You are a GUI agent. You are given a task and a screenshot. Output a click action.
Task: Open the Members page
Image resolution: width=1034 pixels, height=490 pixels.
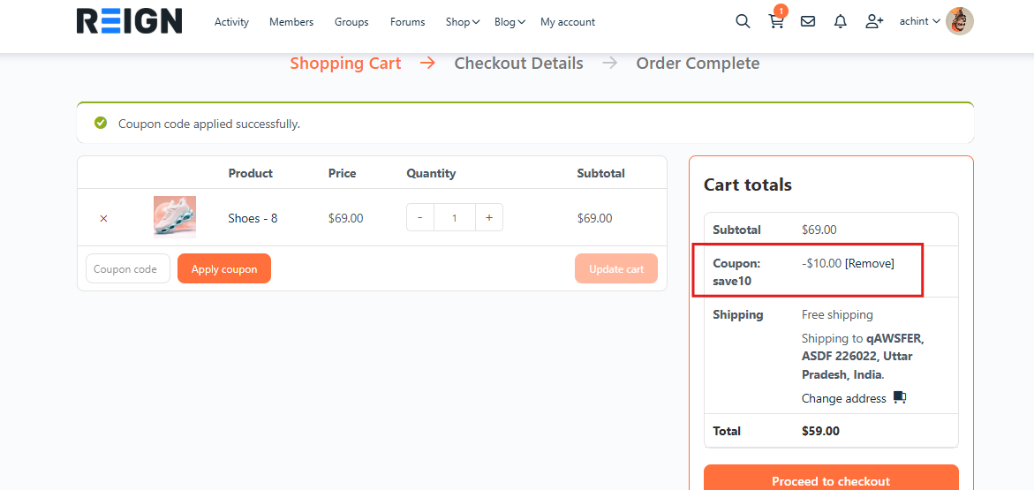[x=291, y=22]
